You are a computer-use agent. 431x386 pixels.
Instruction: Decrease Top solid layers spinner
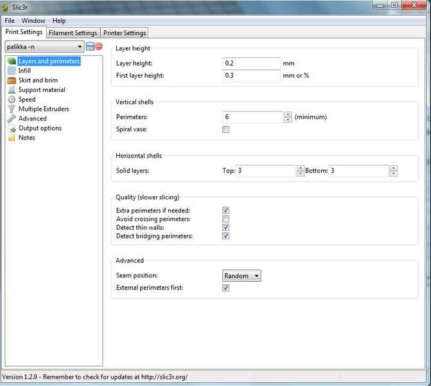click(301, 174)
